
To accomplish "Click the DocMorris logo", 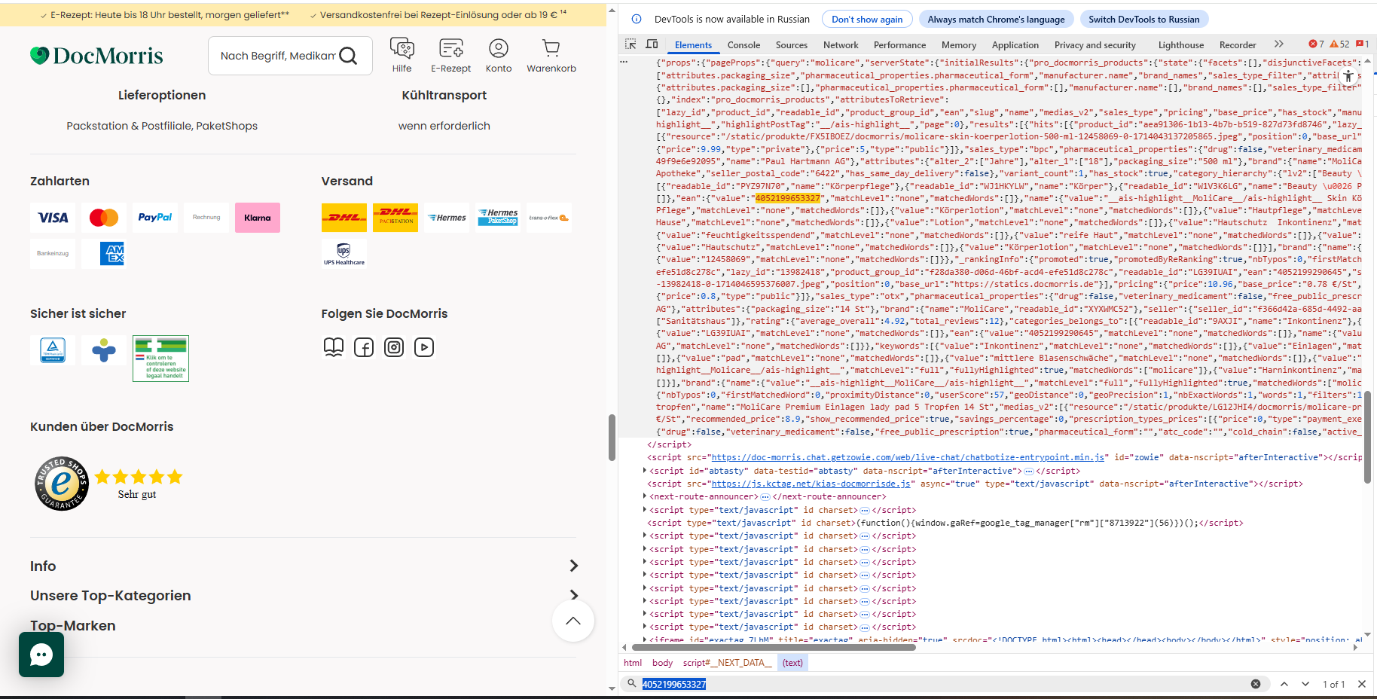I will pyautogui.click(x=96, y=56).
